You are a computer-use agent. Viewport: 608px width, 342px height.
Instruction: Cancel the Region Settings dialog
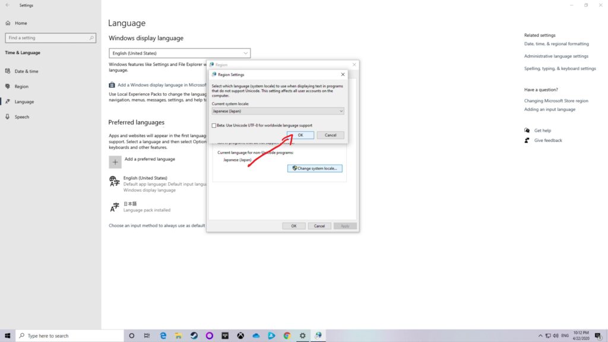tap(330, 135)
